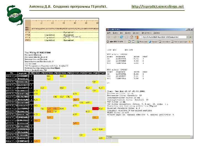199x149 pixels.
Task: Open the Вид menu in Firefox
Action: [121, 33]
